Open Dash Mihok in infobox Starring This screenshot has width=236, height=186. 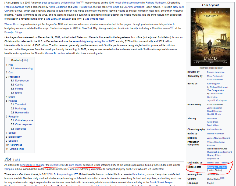click(213, 125)
